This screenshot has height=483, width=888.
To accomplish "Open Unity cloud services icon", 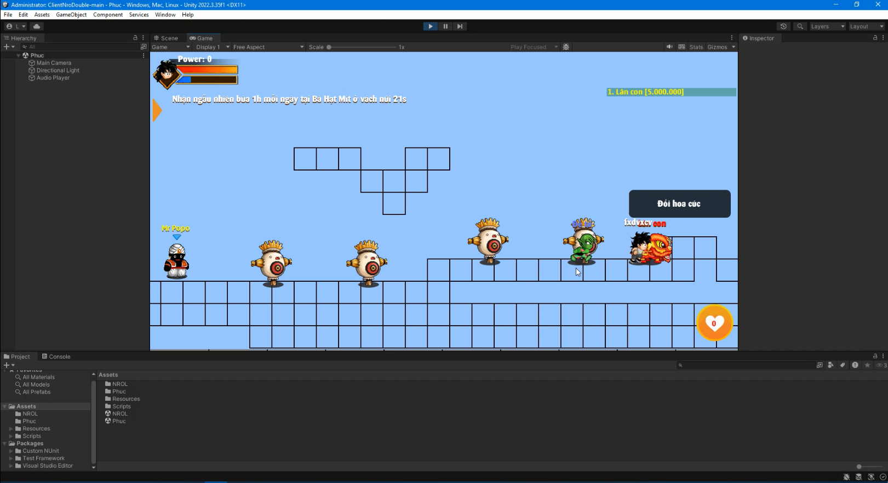I will pyautogui.click(x=37, y=26).
